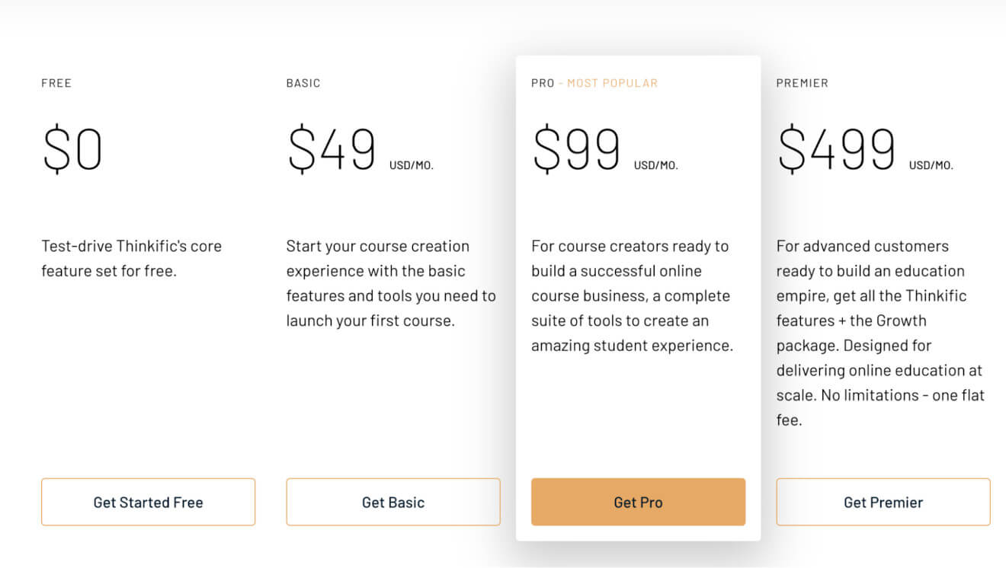Click the Get Premier button

[x=883, y=502]
